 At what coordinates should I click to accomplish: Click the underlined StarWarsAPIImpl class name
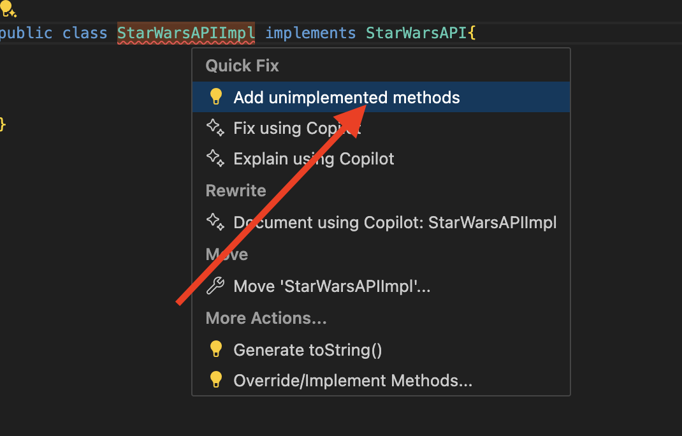(186, 33)
